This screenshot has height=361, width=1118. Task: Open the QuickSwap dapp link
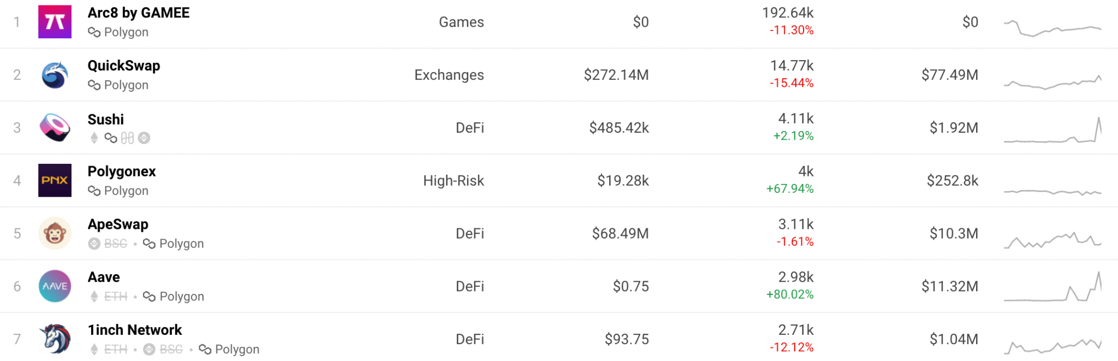(124, 66)
